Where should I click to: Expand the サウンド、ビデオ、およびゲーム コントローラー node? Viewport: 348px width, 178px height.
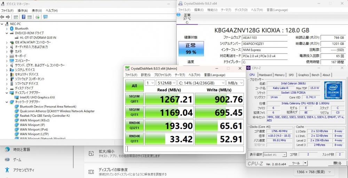pos(7,65)
